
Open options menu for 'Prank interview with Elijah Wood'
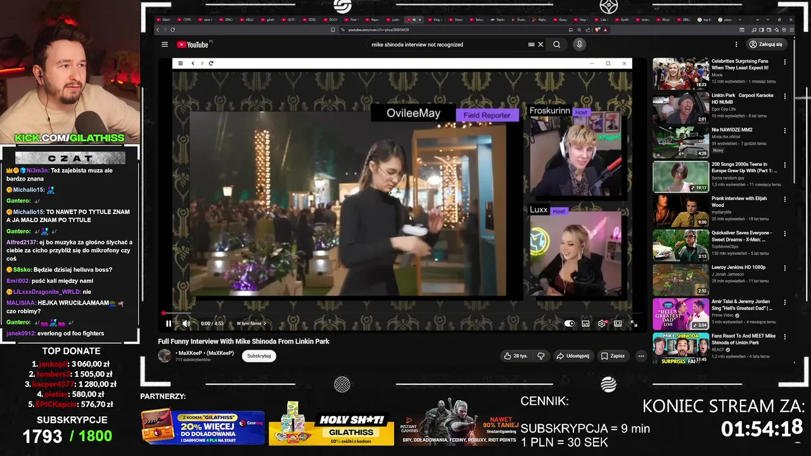(x=784, y=199)
